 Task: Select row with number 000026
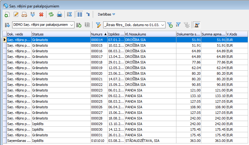point(126,107)
